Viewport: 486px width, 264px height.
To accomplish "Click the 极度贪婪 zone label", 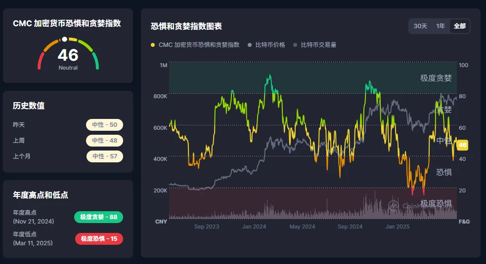I will tap(436, 78).
